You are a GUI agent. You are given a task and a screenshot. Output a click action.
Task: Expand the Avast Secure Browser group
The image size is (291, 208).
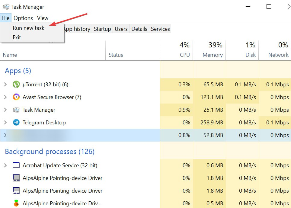point(5,97)
